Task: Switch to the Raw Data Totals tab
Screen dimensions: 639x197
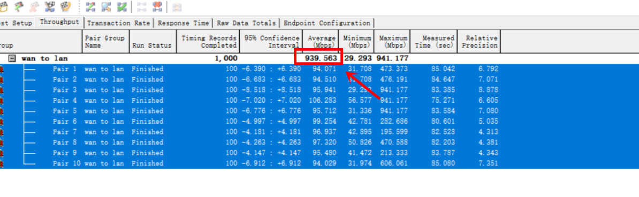Action: pos(246,23)
